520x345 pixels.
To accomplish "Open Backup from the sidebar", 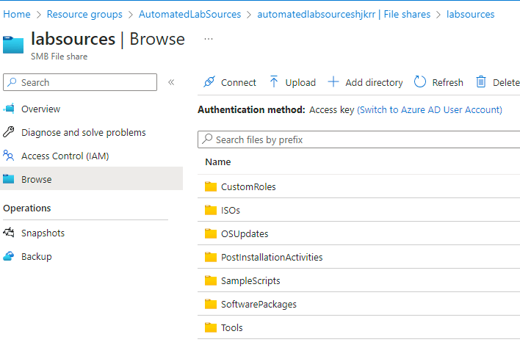I will pos(36,256).
